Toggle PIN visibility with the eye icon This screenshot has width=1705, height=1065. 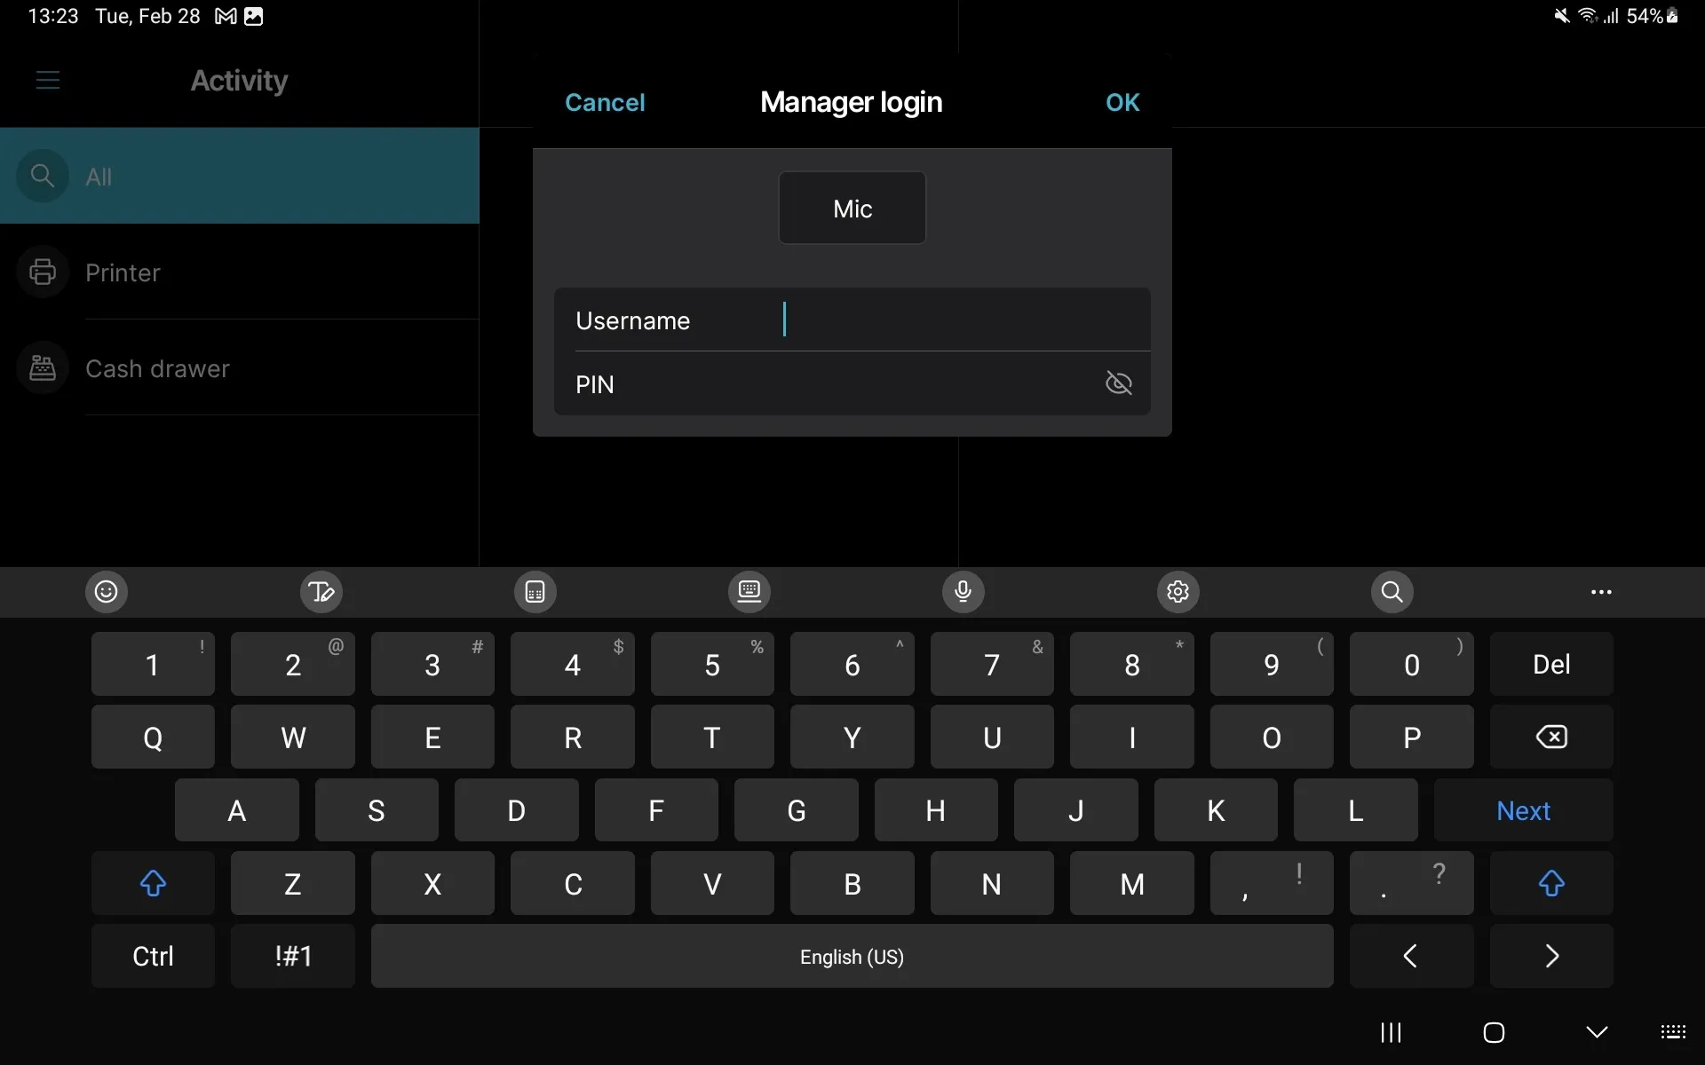(x=1118, y=383)
